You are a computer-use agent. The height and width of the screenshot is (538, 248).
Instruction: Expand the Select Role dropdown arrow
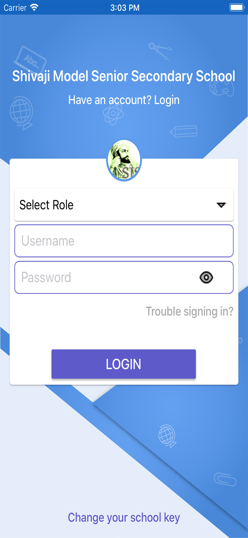tap(221, 205)
